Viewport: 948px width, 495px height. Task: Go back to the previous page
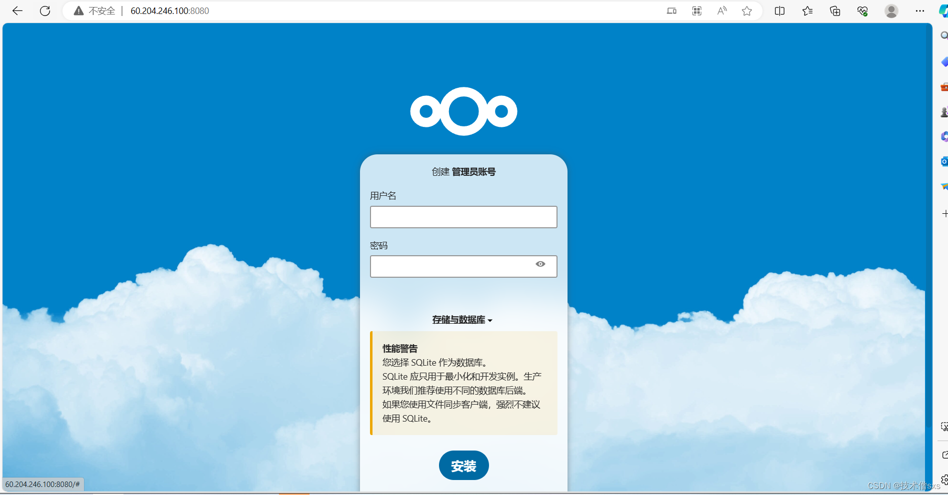click(17, 11)
